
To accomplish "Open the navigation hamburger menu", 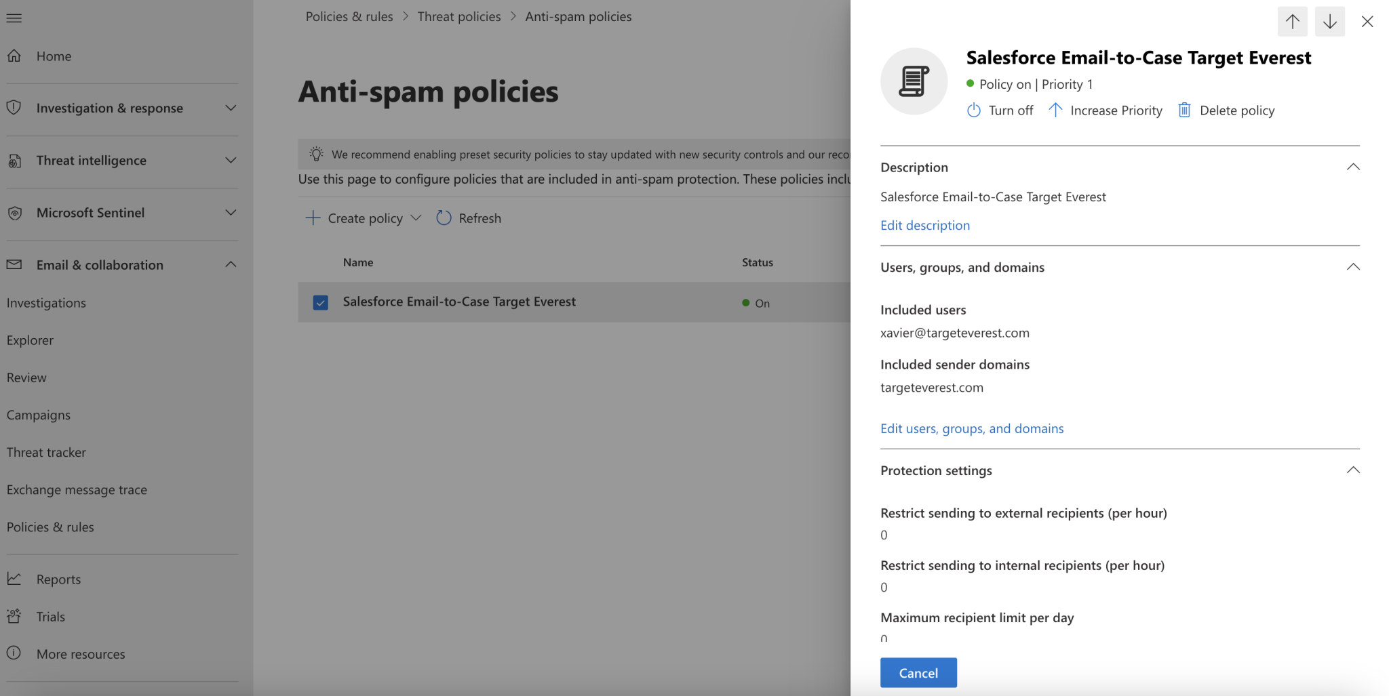I will (14, 18).
